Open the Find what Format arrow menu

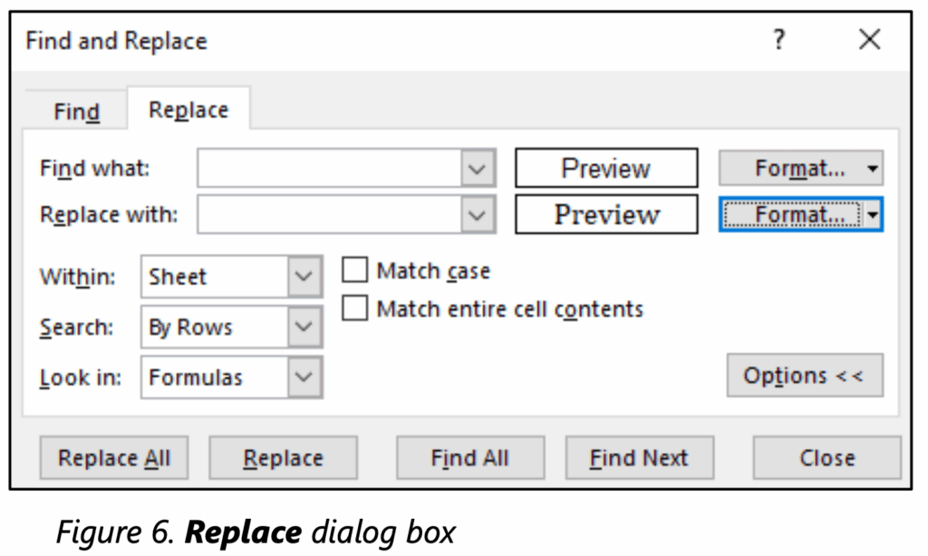tap(872, 168)
